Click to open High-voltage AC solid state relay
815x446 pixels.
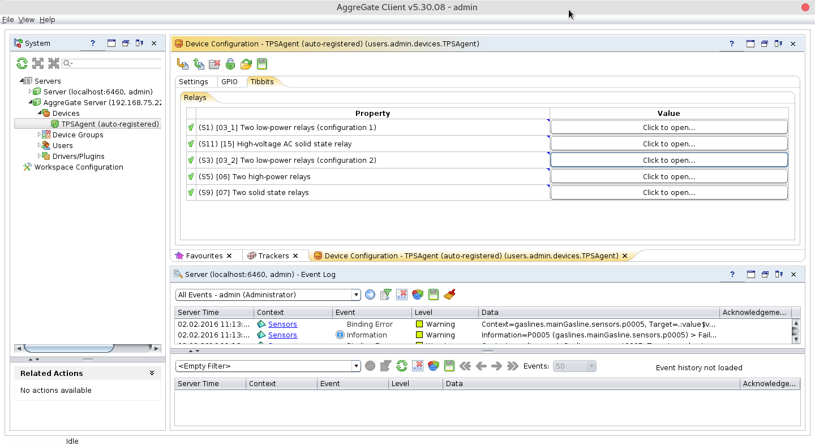(x=669, y=144)
